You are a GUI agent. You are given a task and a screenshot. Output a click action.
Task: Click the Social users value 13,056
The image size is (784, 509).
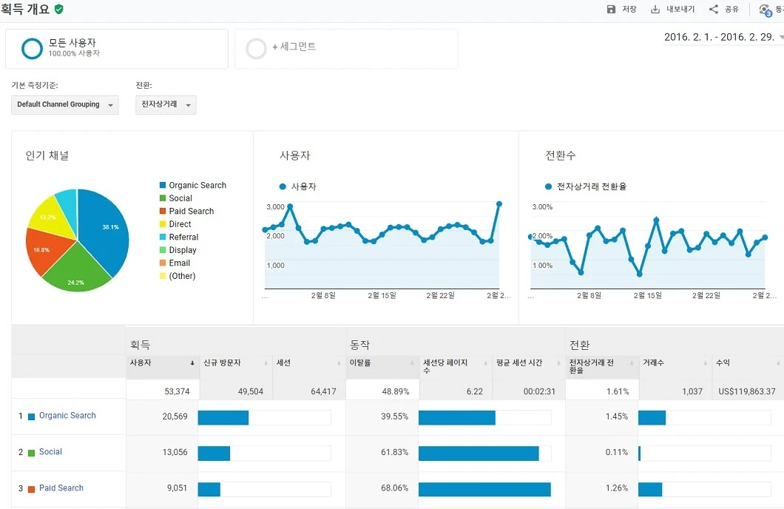point(175,452)
